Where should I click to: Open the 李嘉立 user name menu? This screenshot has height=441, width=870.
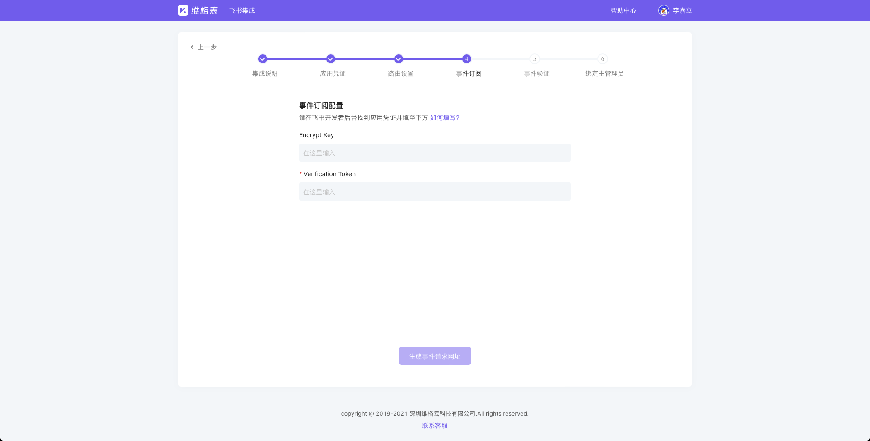(682, 10)
